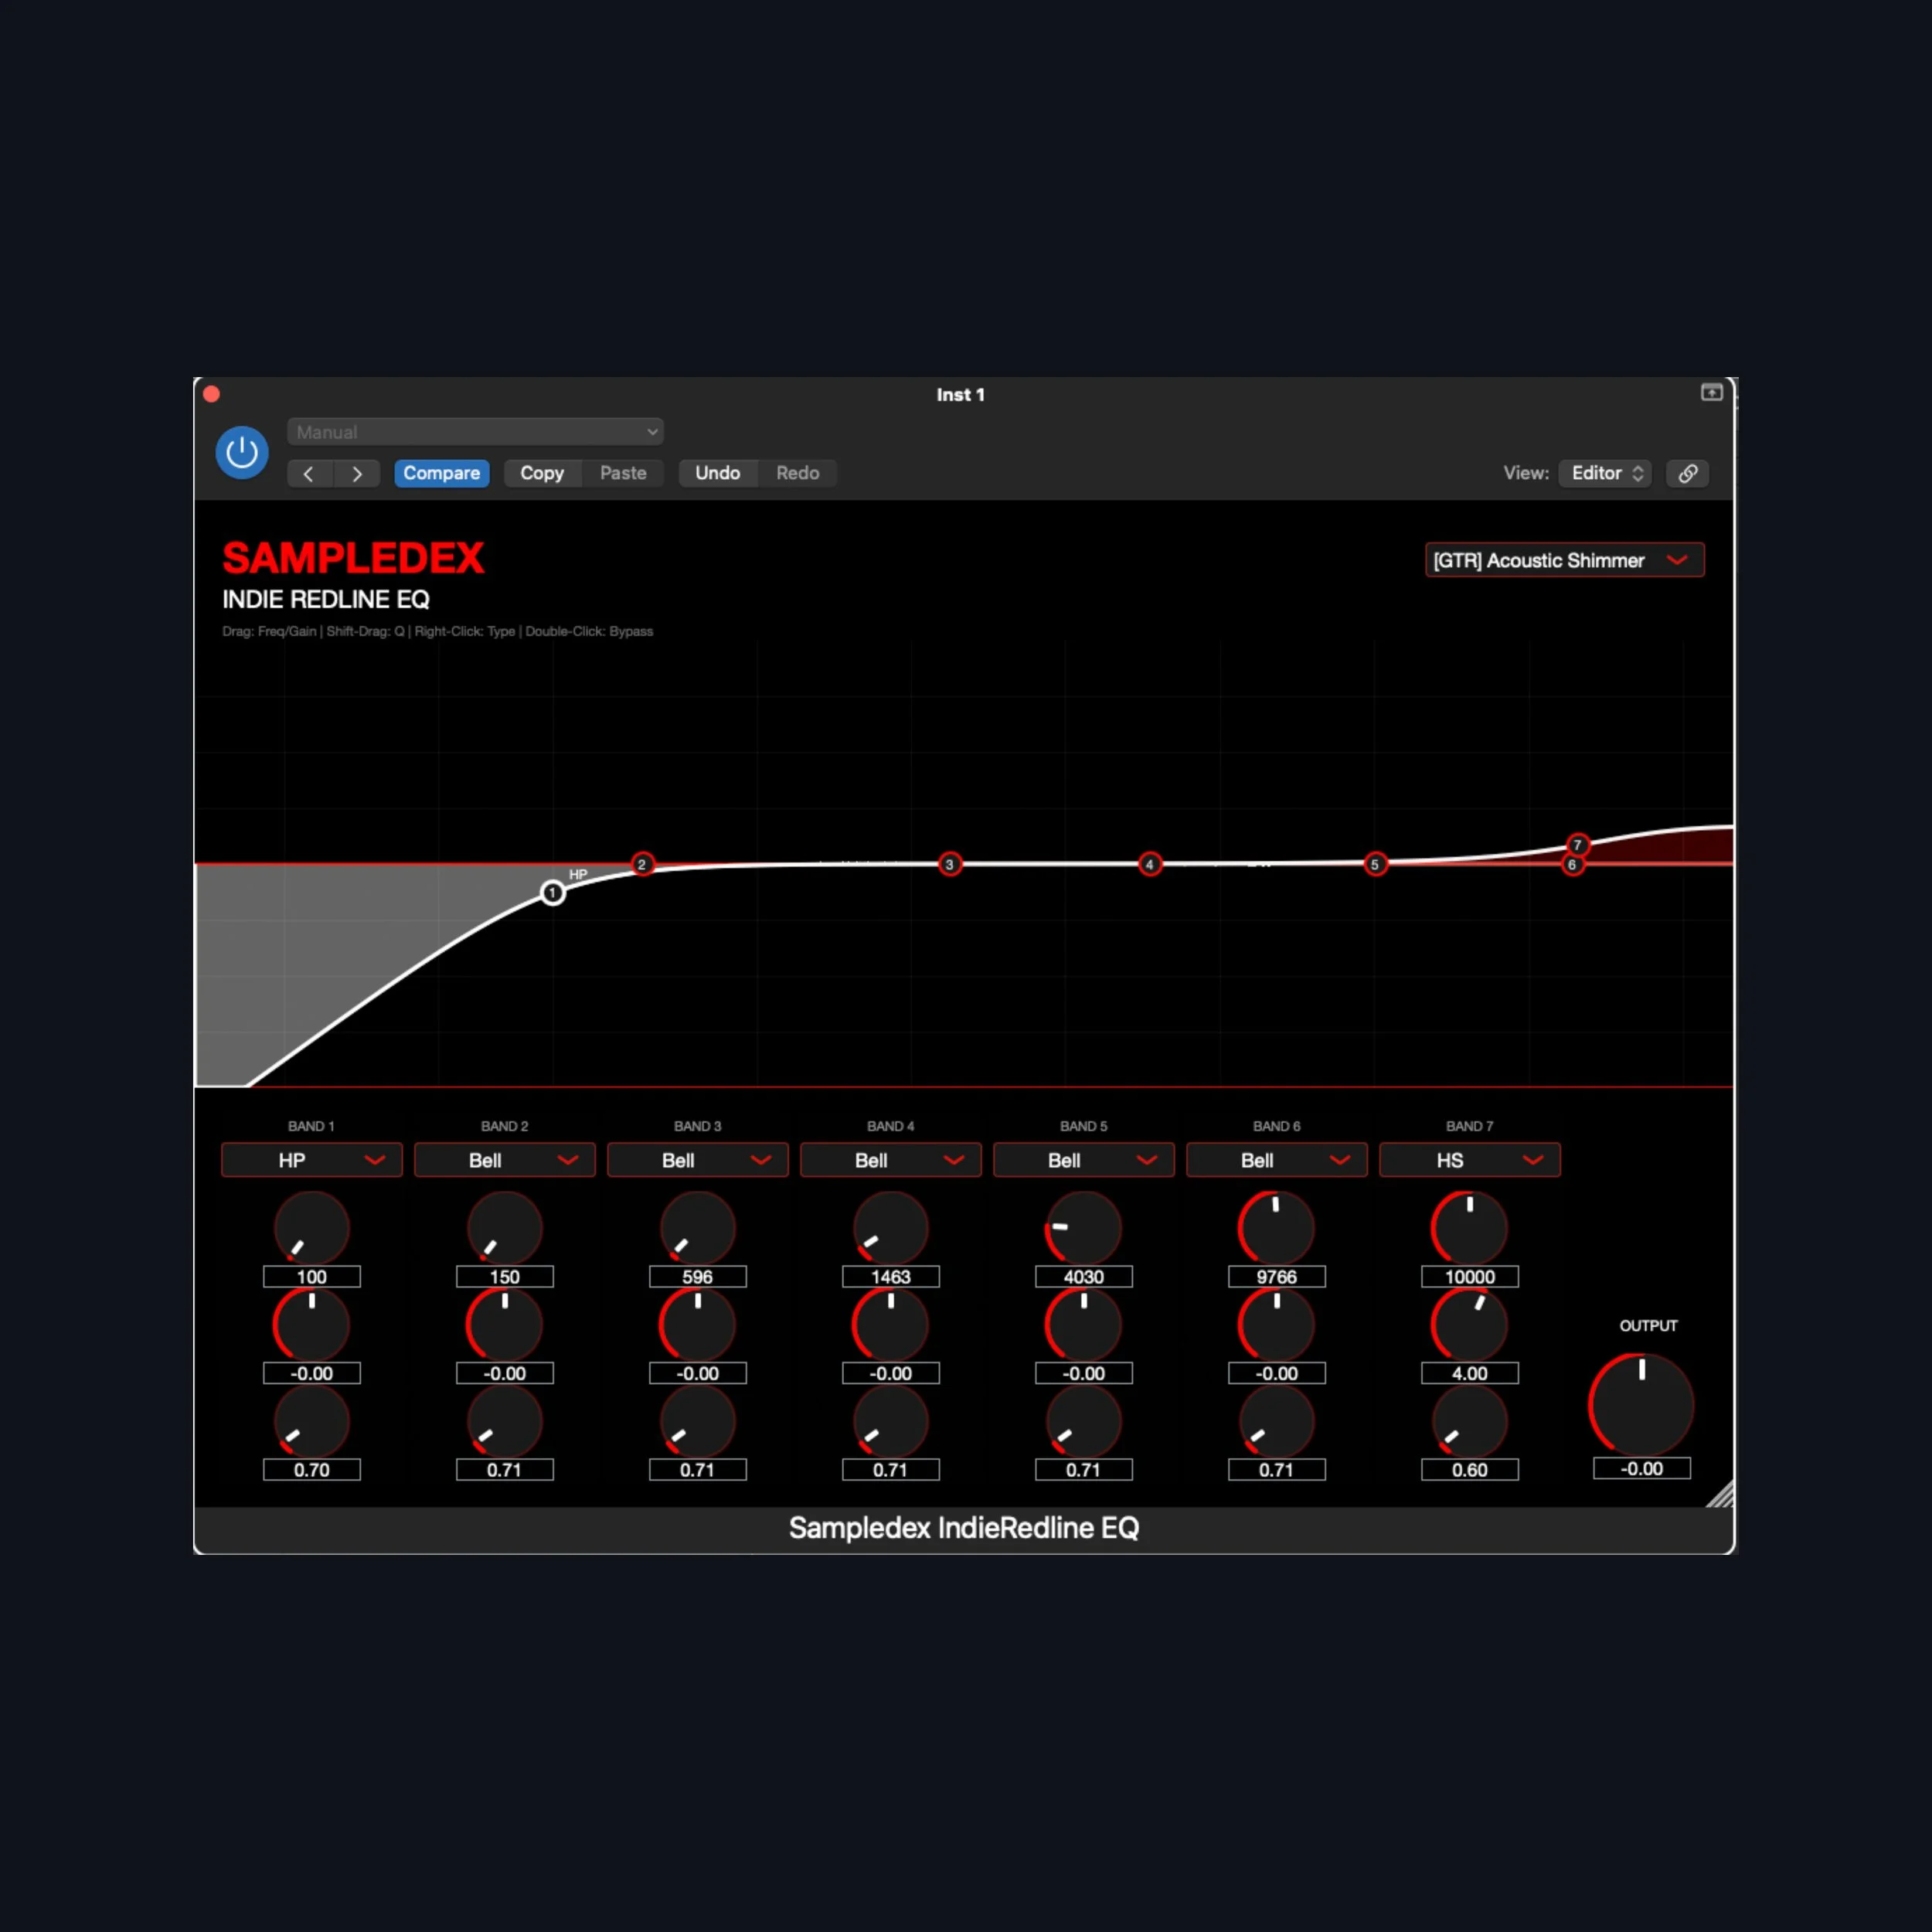Click the chain link icon in the header
Screen dimensions: 1932x1932
click(x=1687, y=473)
